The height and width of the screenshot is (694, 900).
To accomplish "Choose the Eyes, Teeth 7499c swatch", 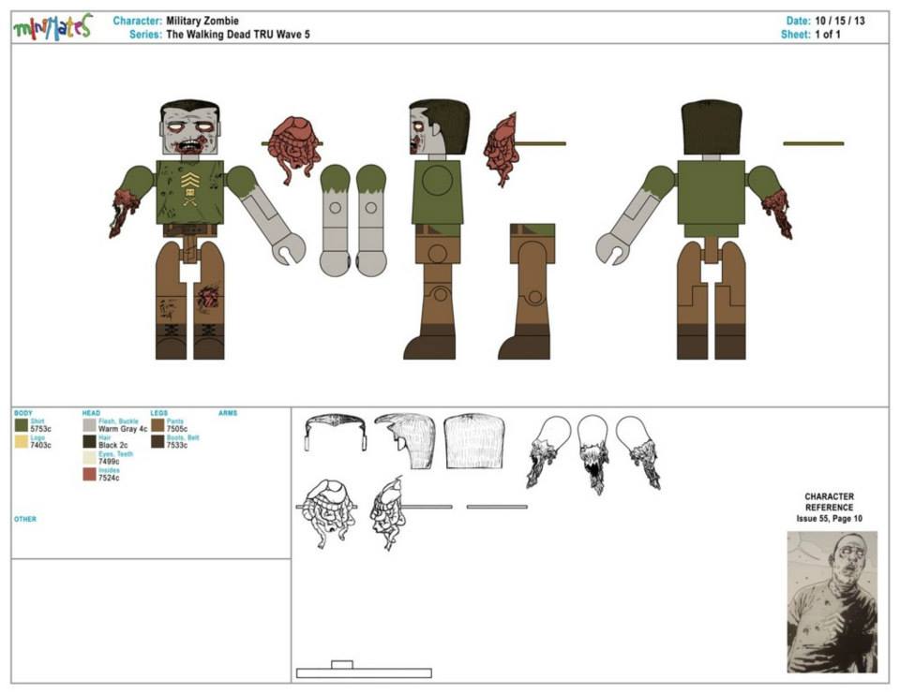I will click(x=89, y=457).
